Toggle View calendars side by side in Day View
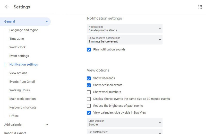The height and width of the screenshot is (134, 206). click(x=89, y=113)
